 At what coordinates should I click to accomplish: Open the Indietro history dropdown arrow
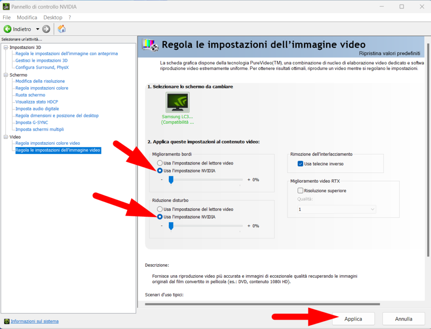click(x=37, y=29)
